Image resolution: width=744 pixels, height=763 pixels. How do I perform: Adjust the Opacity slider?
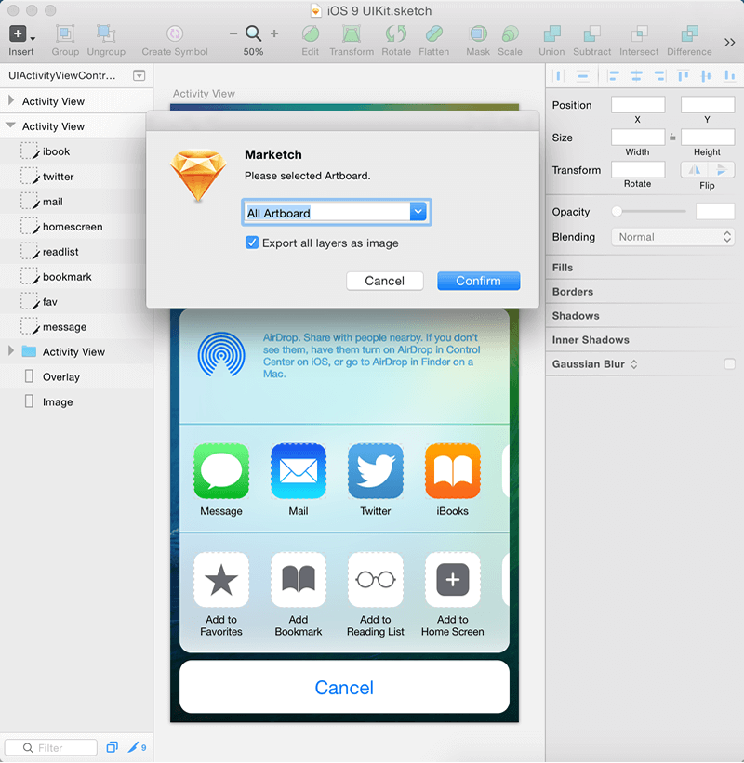tap(617, 212)
